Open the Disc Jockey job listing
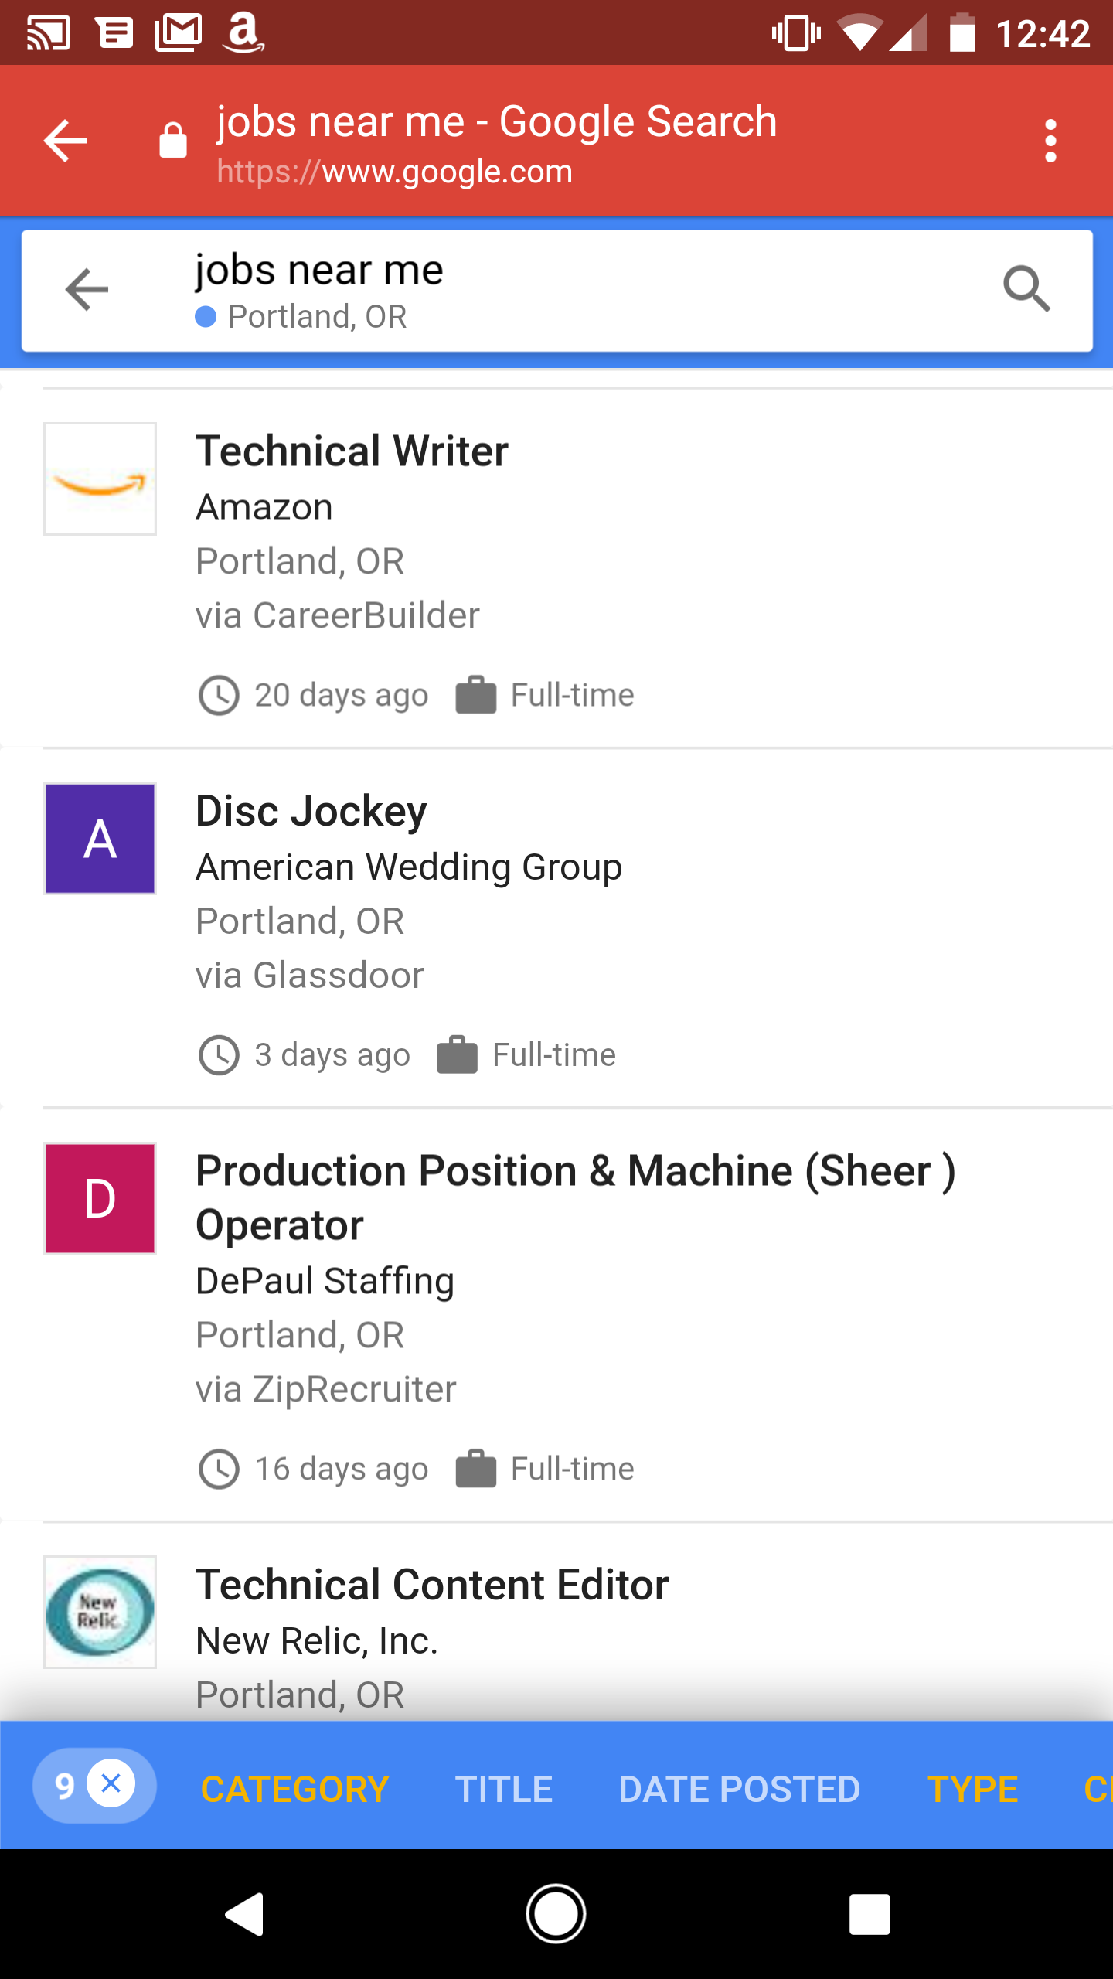This screenshot has height=1979, width=1113. pos(311,812)
